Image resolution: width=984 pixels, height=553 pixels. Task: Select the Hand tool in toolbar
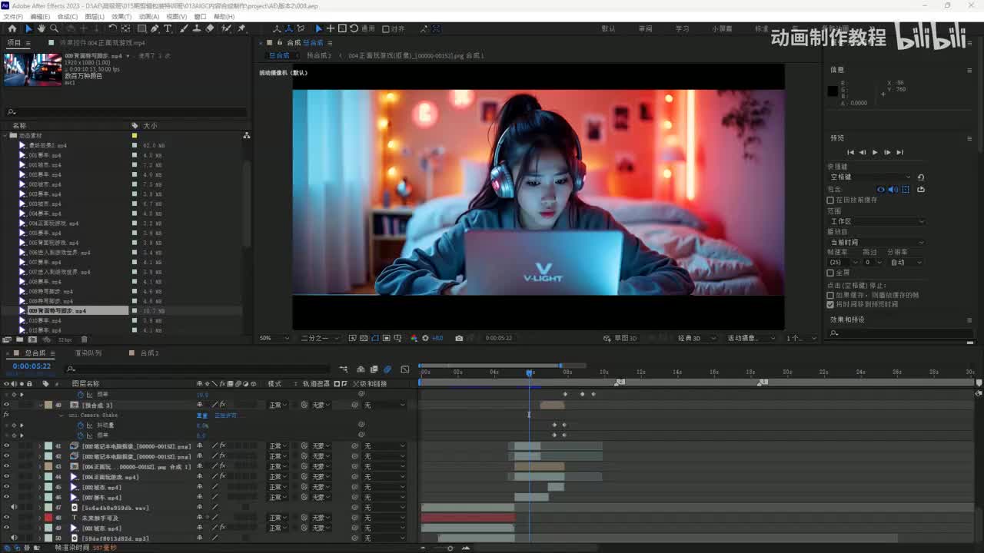point(42,28)
